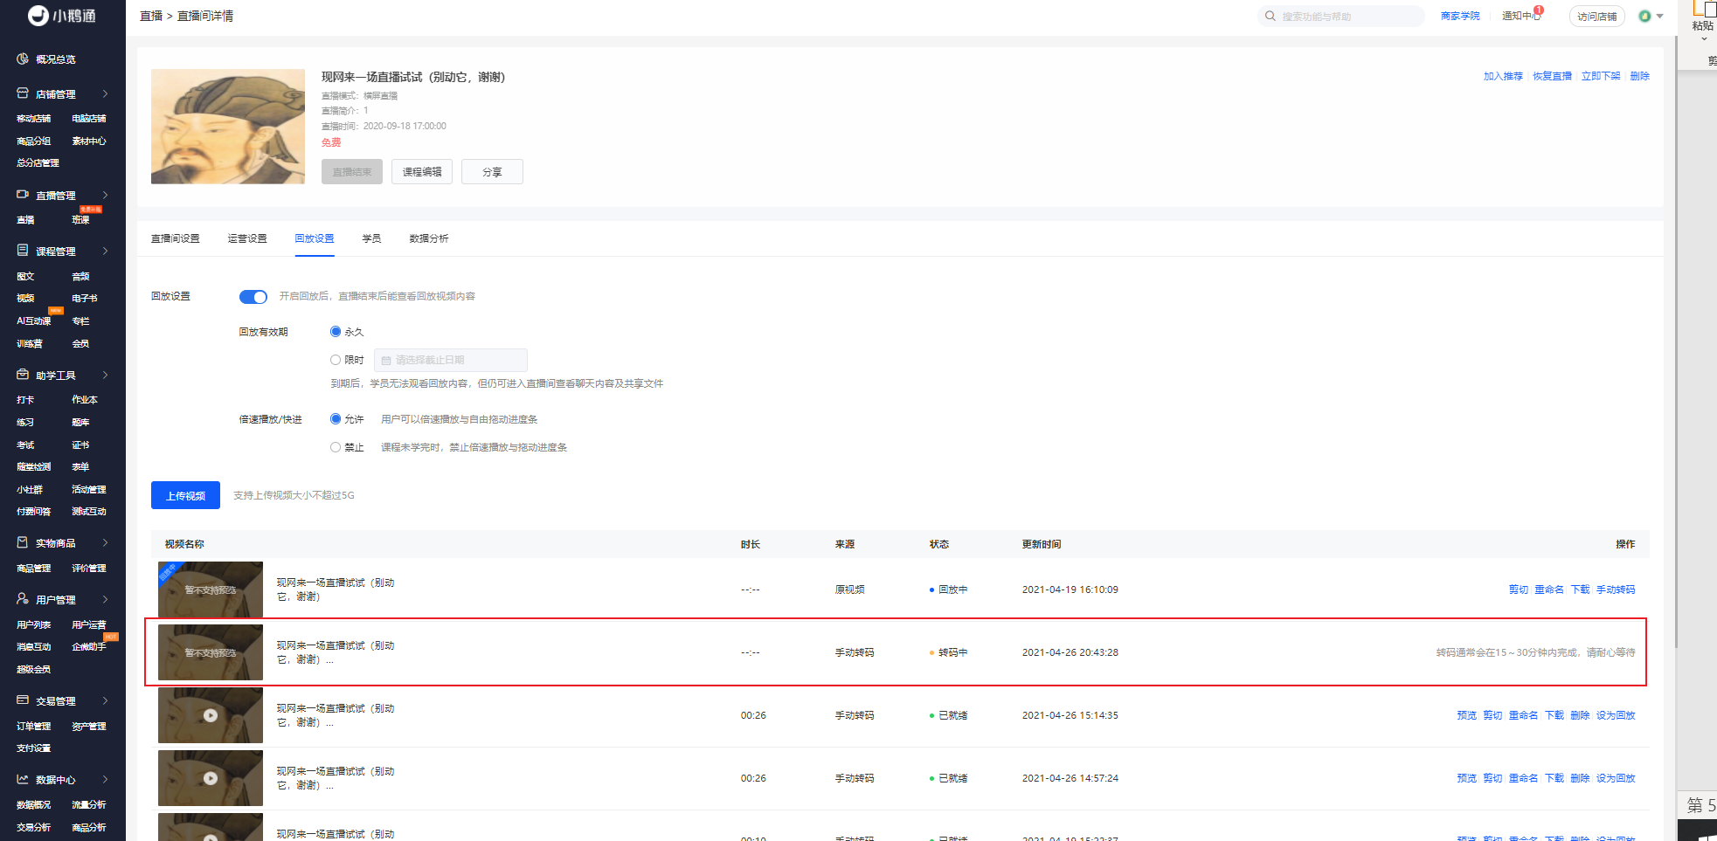
Task: Click the 恢复直播 link
Action: coord(1552,76)
